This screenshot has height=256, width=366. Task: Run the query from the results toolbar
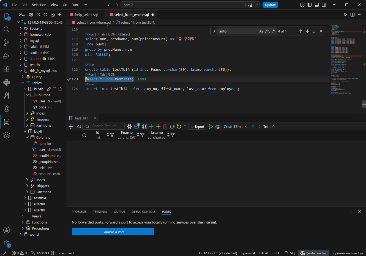[x=211, y=127]
